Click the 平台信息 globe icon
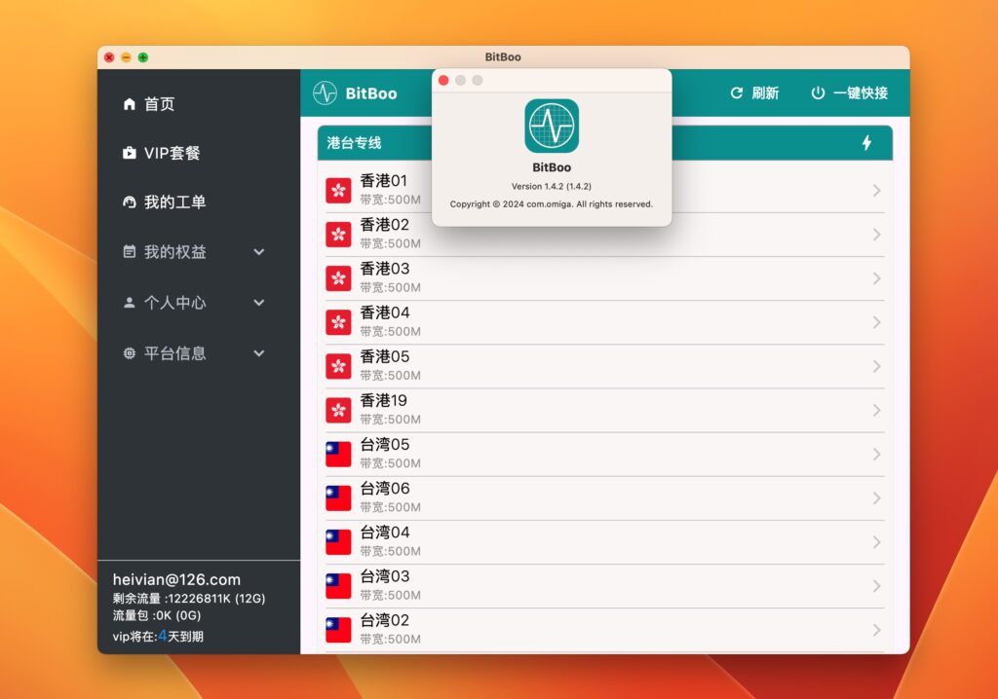The height and width of the screenshot is (699, 998). [x=130, y=353]
